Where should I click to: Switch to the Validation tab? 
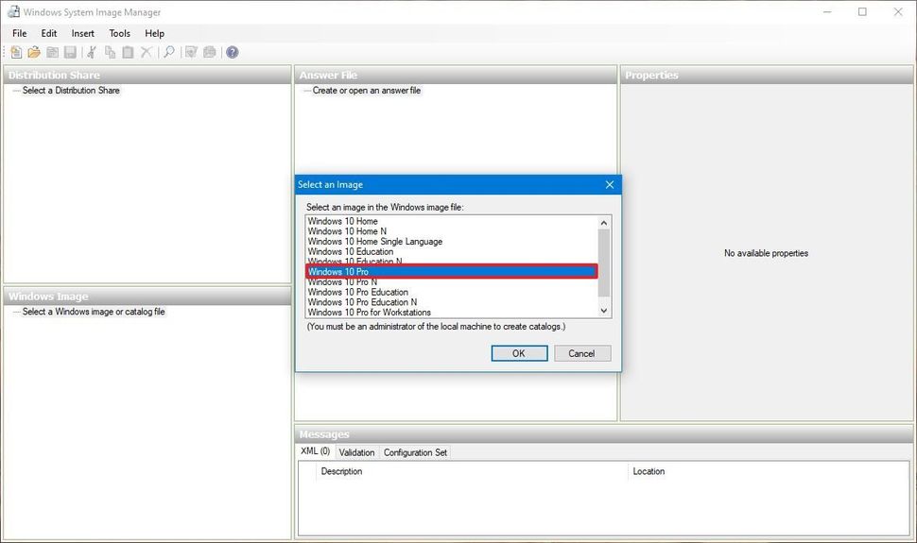[x=356, y=452]
